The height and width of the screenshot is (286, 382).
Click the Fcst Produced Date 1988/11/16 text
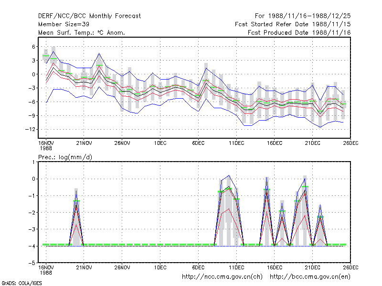tap(299, 32)
